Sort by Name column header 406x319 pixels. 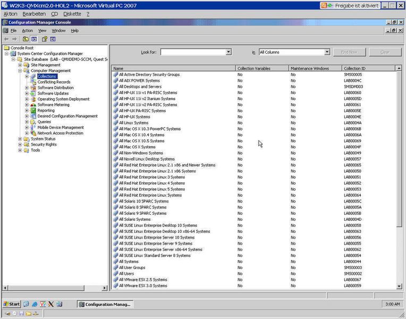[173, 69]
